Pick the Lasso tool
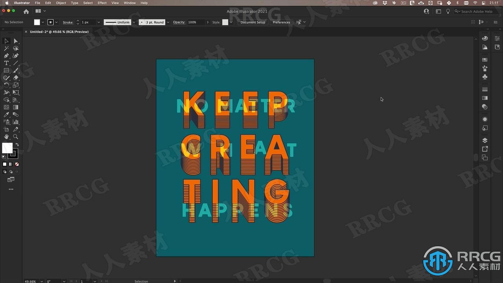 coord(16,48)
